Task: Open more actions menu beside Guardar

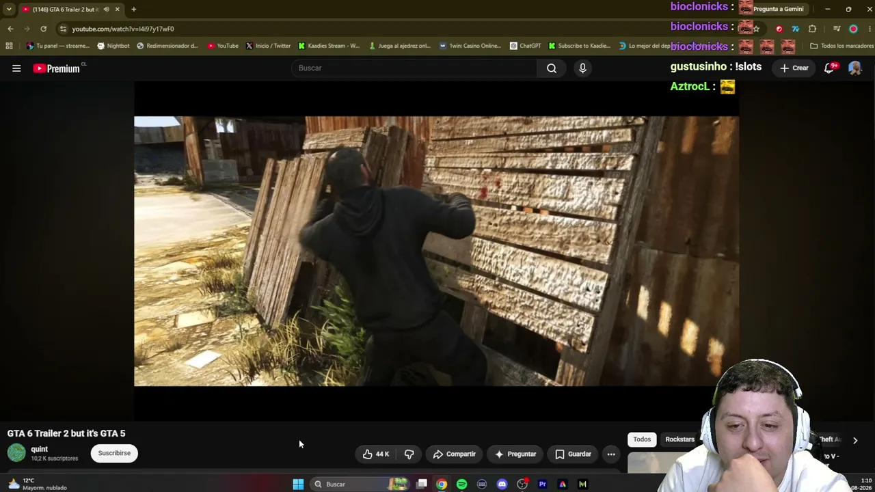Action: 611,454
